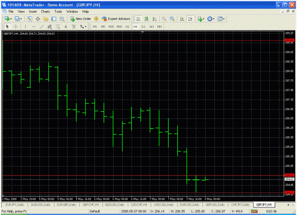Switch to the EURGBP,Daily chart tab
Screen dimensions: 297x215
coord(67,205)
